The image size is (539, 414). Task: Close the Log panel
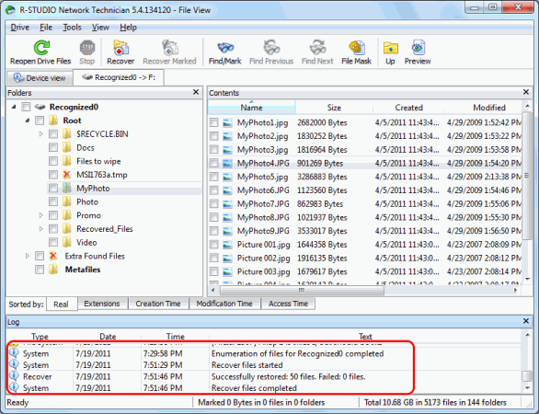pyautogui.click(x=526, y=321)
